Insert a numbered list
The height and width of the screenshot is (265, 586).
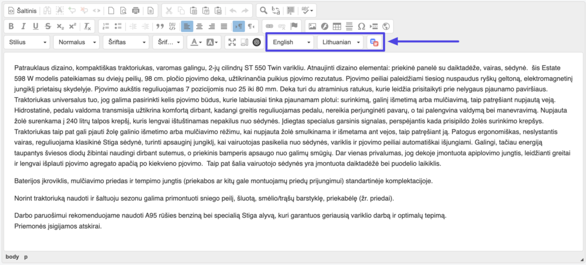tap(106, 26)
